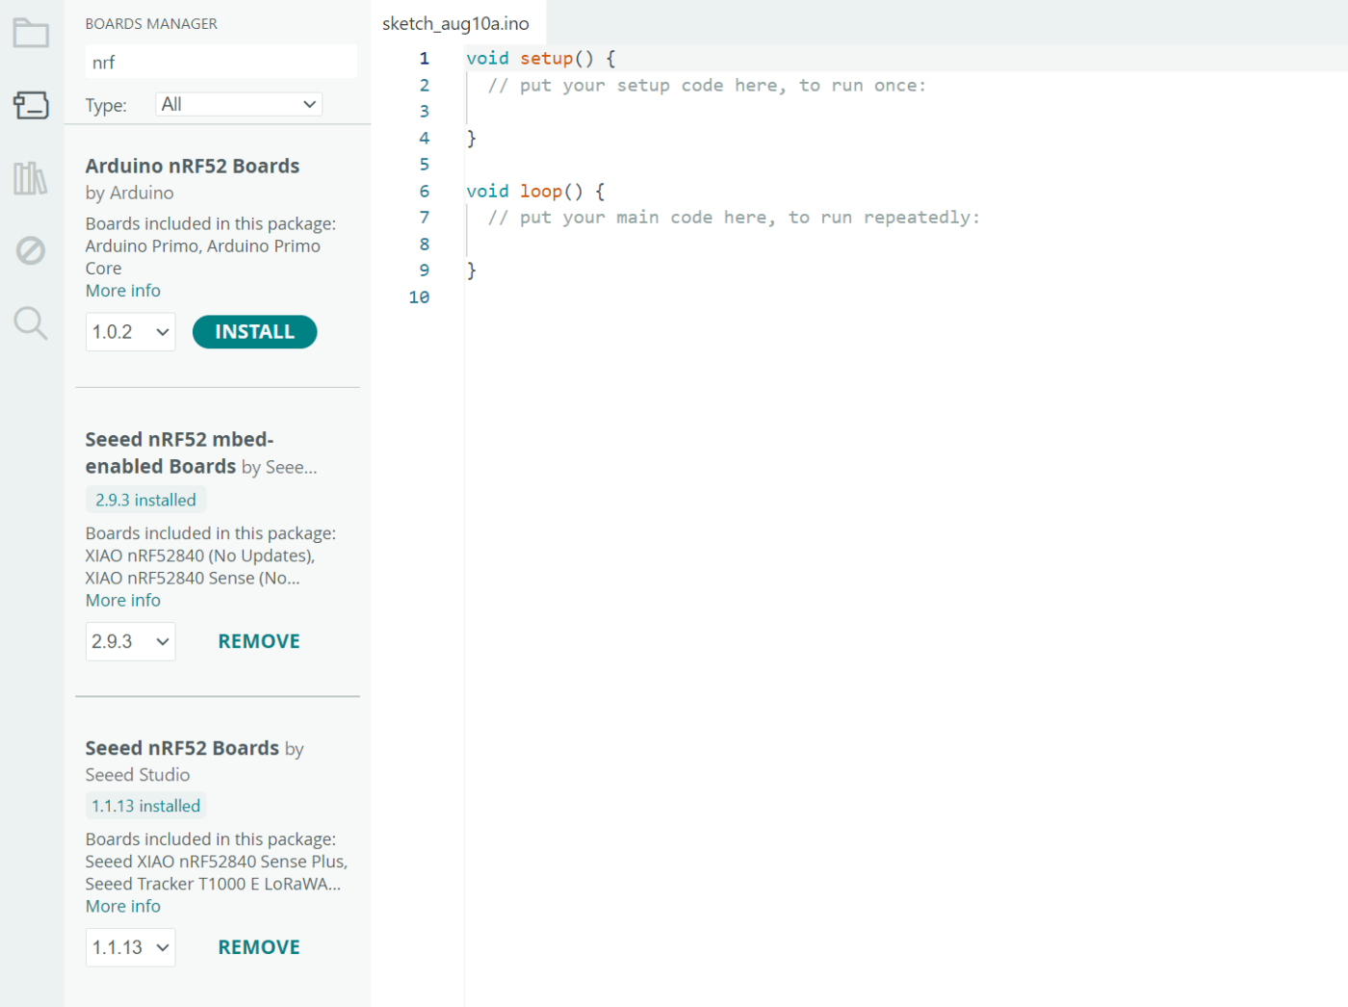Click the Seeed nRF52 mbed-enabled Boards title
Screen dimensions: 1348x1007
[180, 452]
